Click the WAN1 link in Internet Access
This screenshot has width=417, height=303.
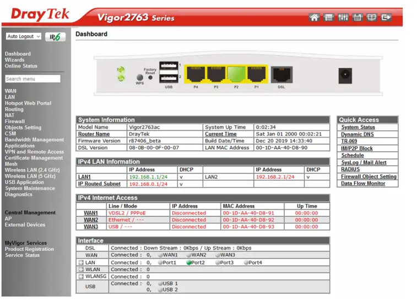91,213
